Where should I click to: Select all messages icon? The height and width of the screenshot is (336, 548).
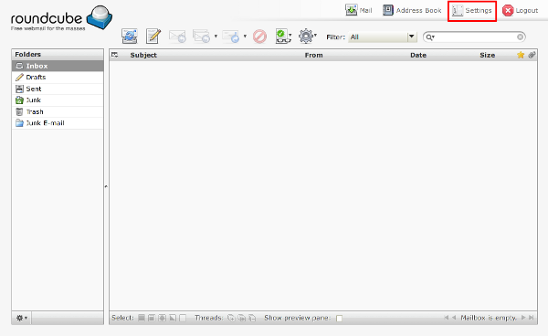[142, 318]
